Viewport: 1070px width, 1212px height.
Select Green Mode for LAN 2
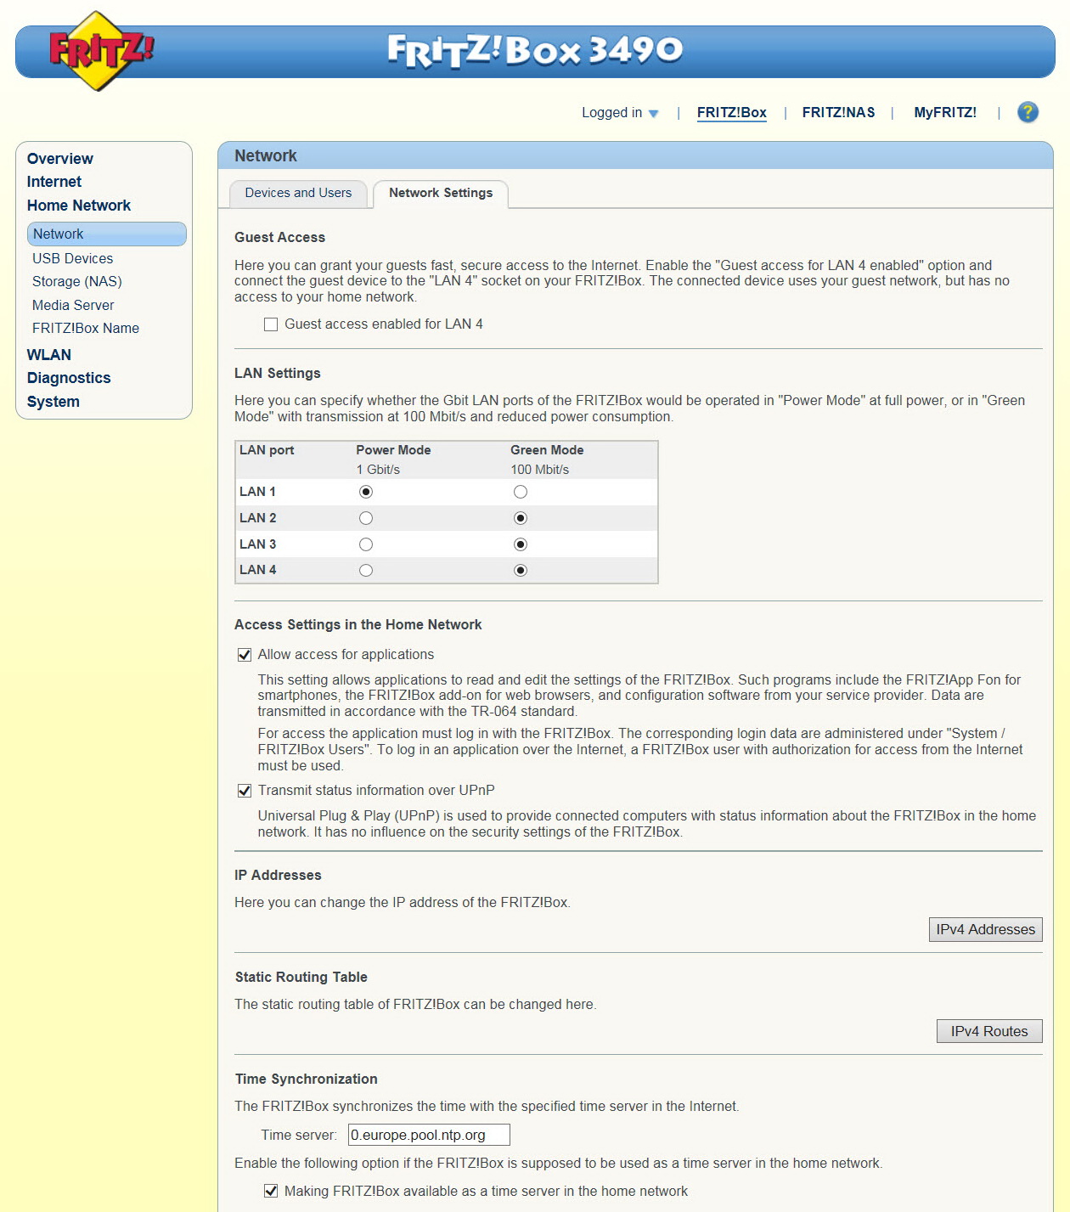(x=521, y=518)
